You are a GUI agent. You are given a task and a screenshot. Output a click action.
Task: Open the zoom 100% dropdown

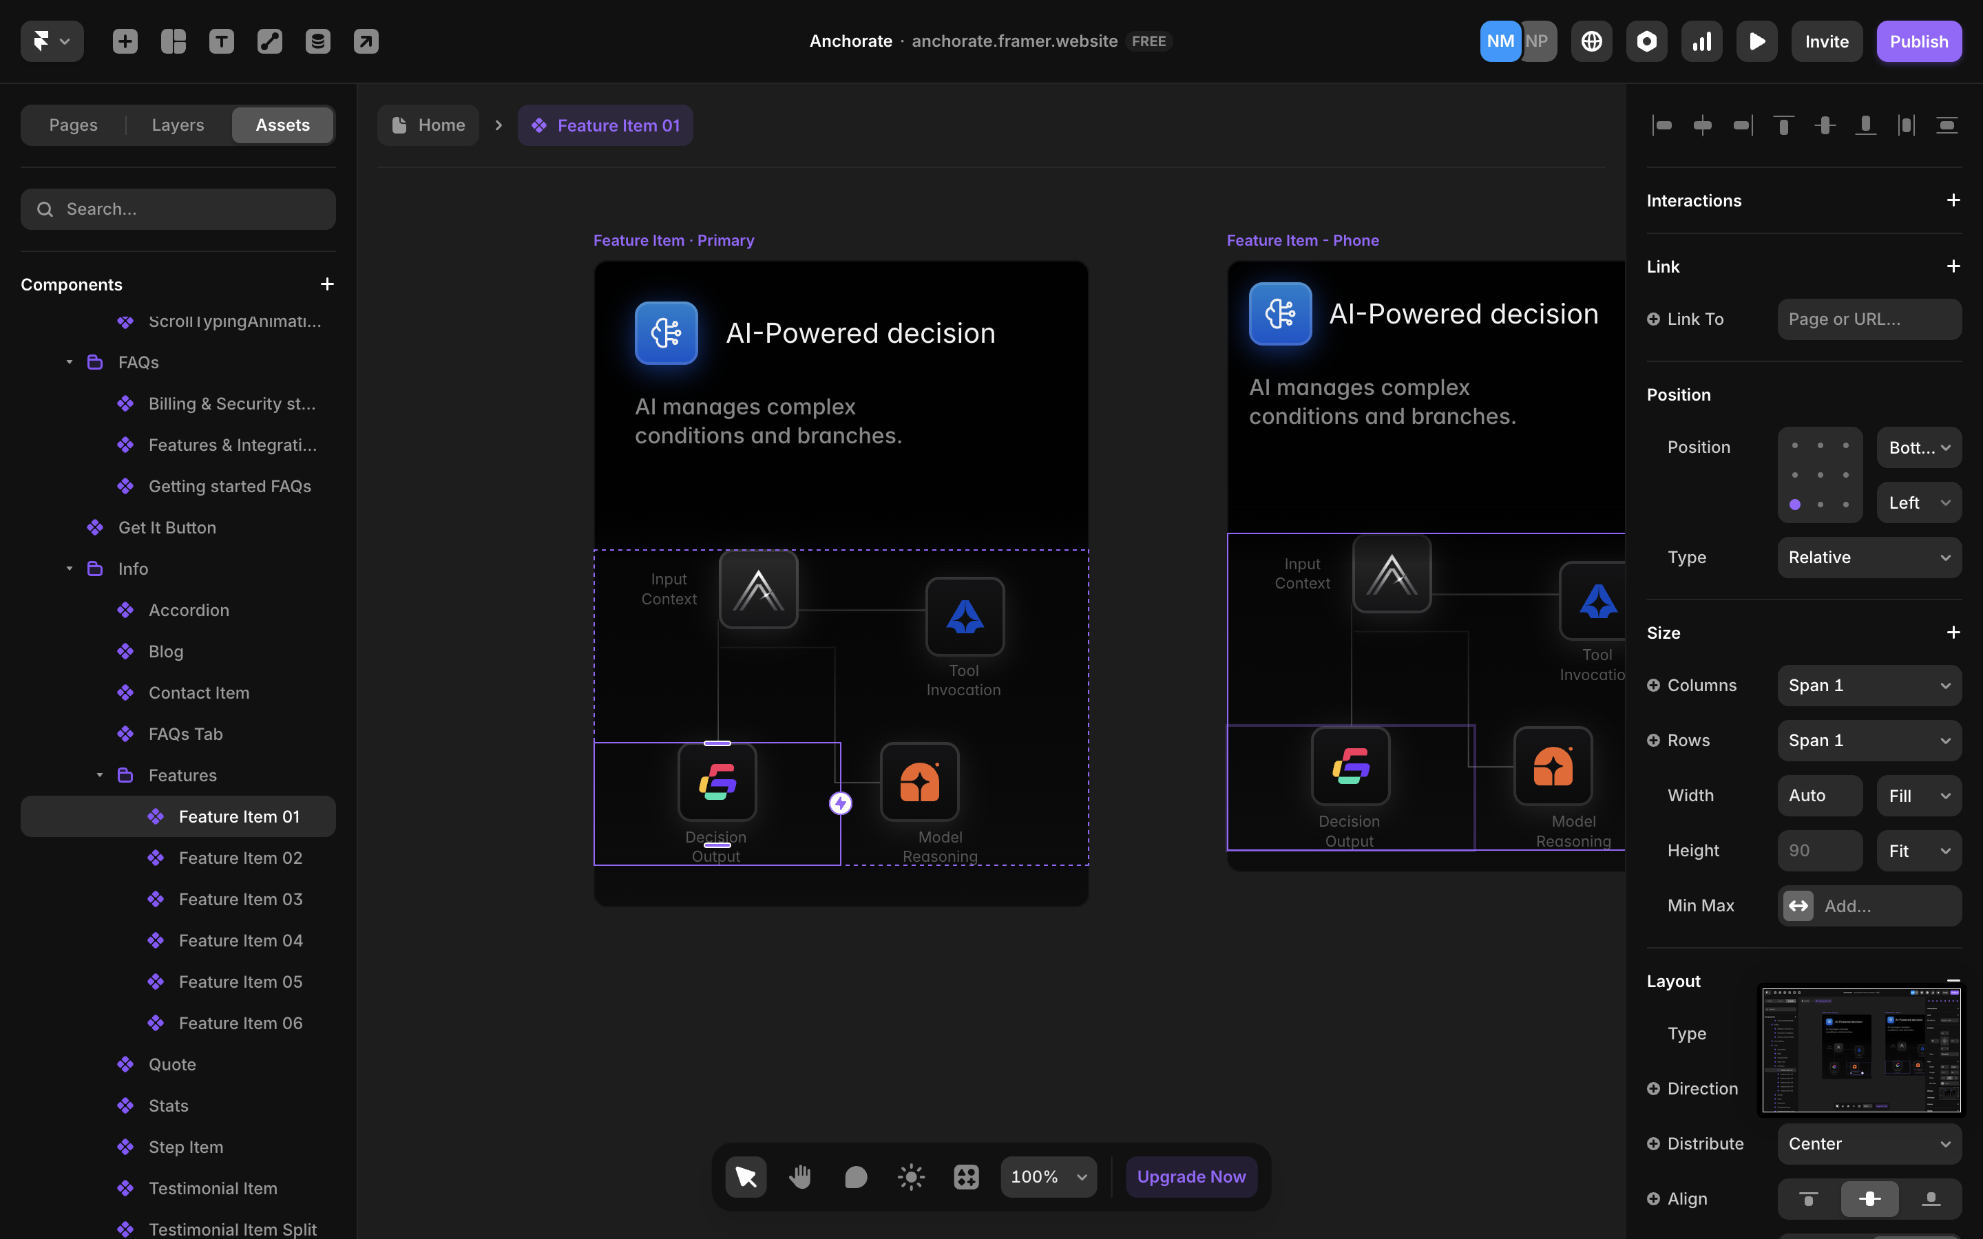click(1048, 1177)
